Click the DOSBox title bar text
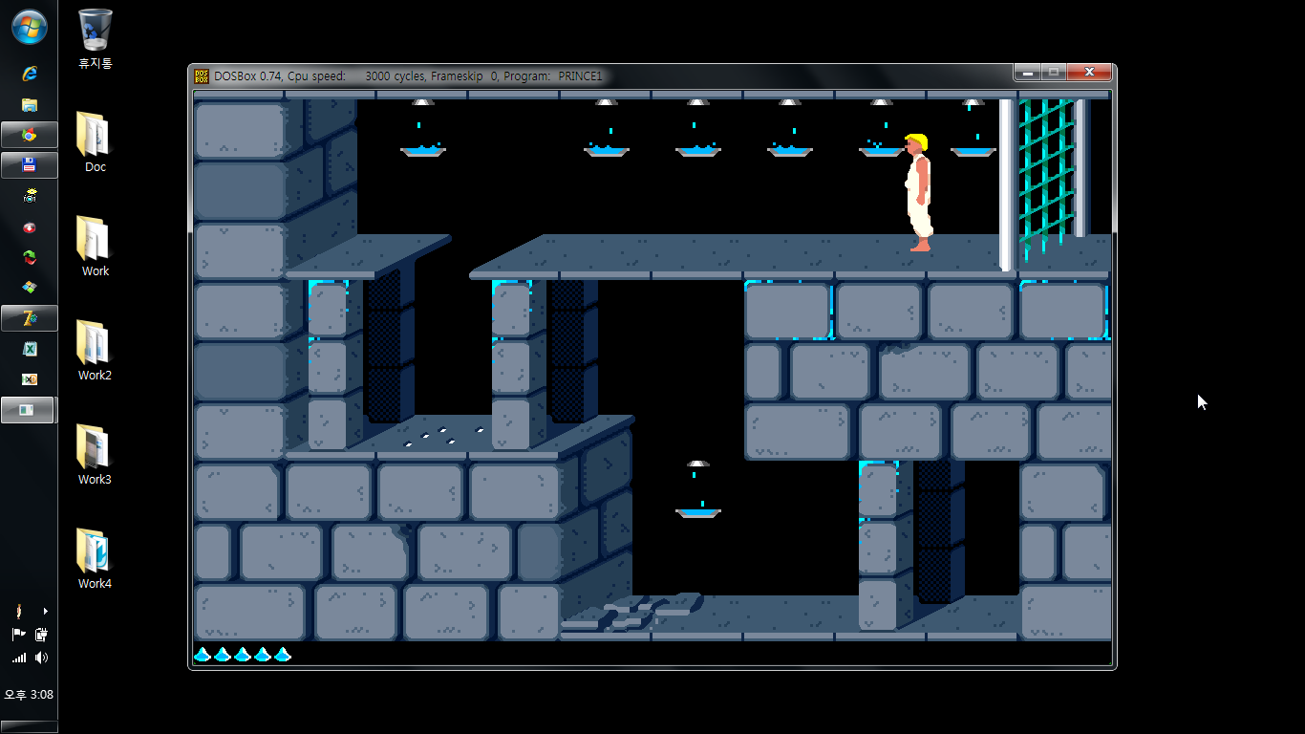This screenshot has height=734, width=1305. click(x=408, y=76)
